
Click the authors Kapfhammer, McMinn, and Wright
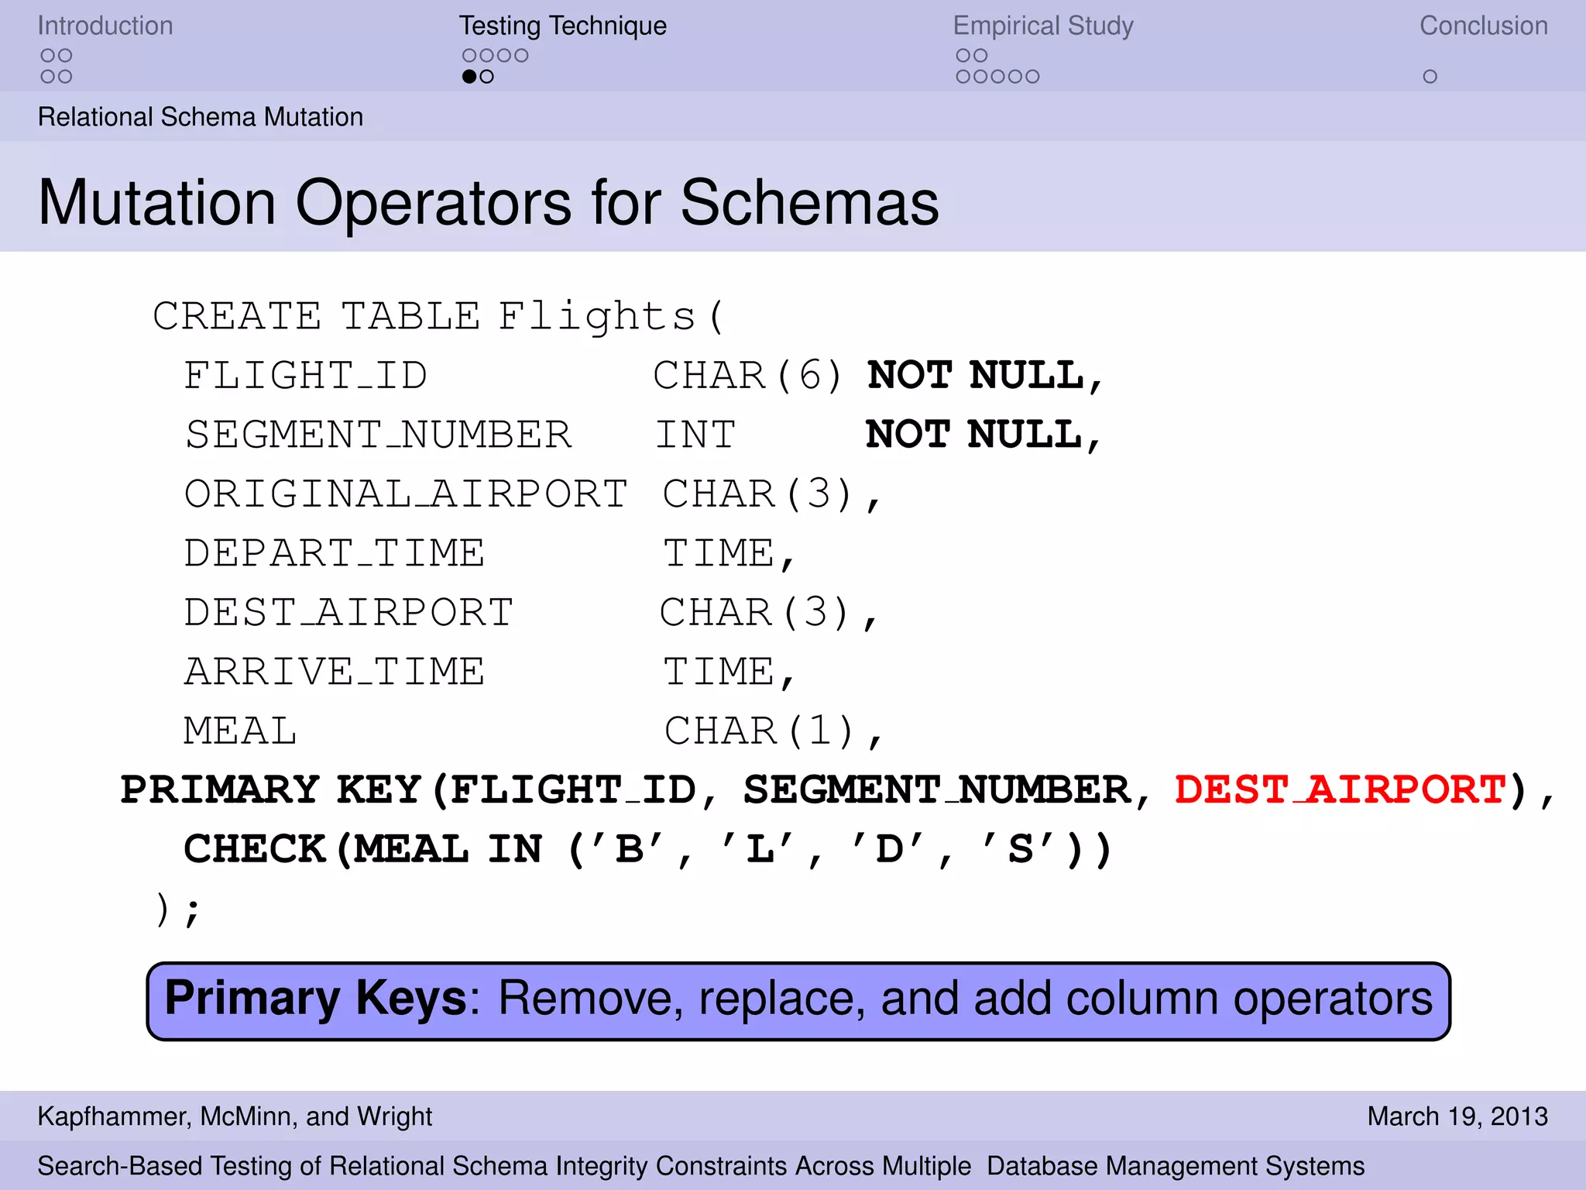[x=235, y=1116]
